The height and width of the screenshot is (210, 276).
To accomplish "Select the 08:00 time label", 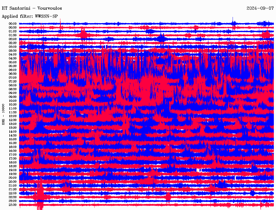I will 13,85.
